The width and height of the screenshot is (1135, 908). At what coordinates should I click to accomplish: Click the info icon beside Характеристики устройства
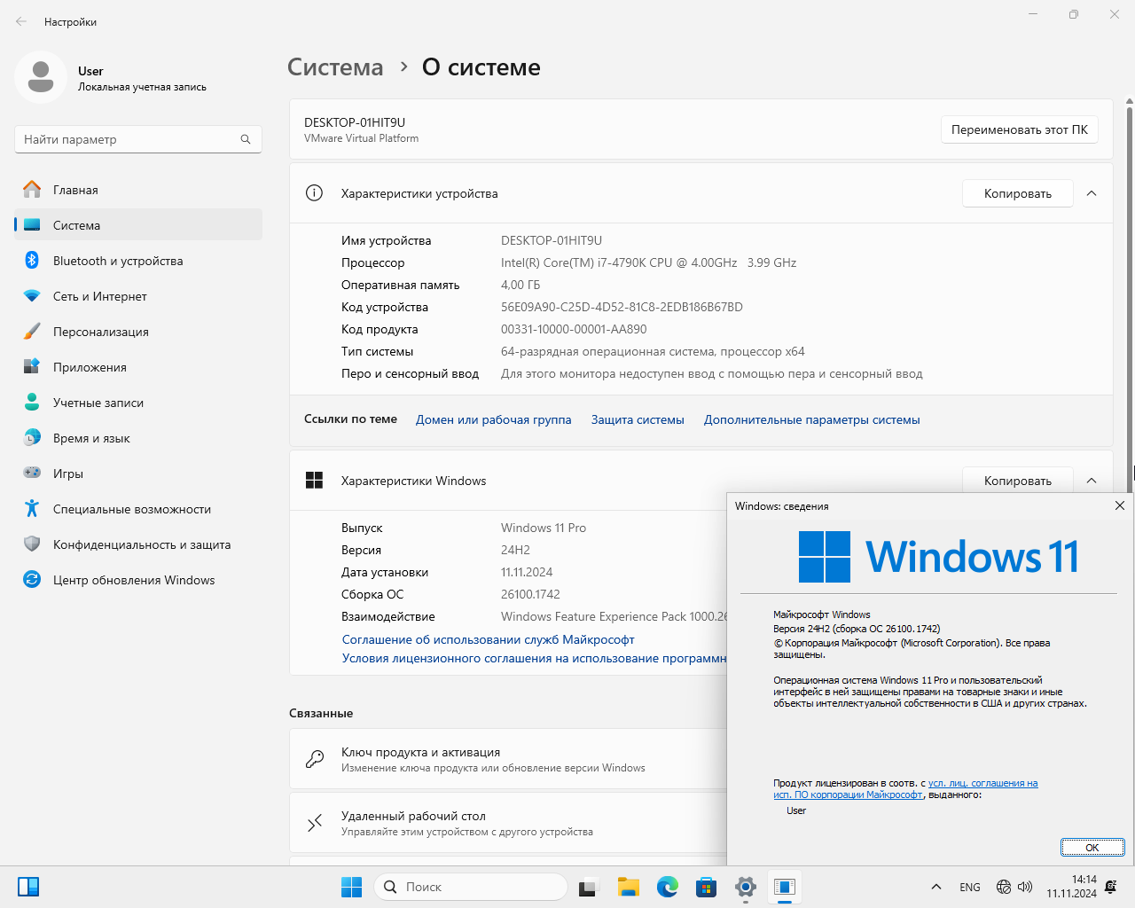pos(314,193)
